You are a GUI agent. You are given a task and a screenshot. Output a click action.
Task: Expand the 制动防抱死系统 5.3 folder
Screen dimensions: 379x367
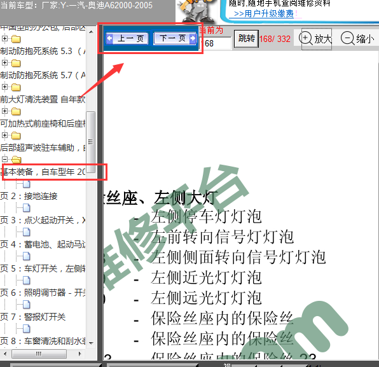click(x=4, y=38)
